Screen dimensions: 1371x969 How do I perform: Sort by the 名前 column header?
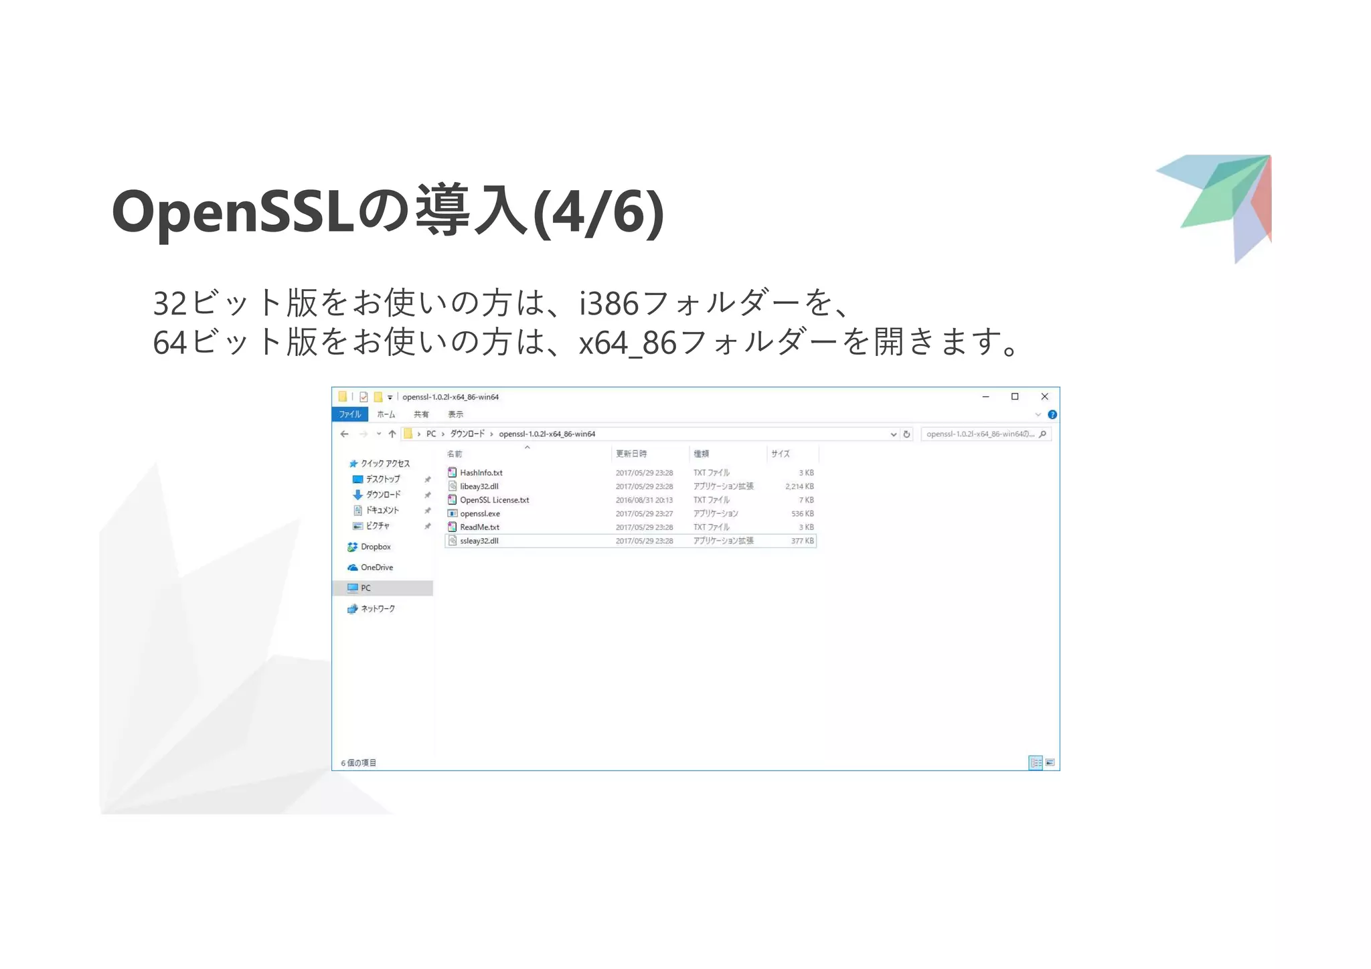[455, 454]
